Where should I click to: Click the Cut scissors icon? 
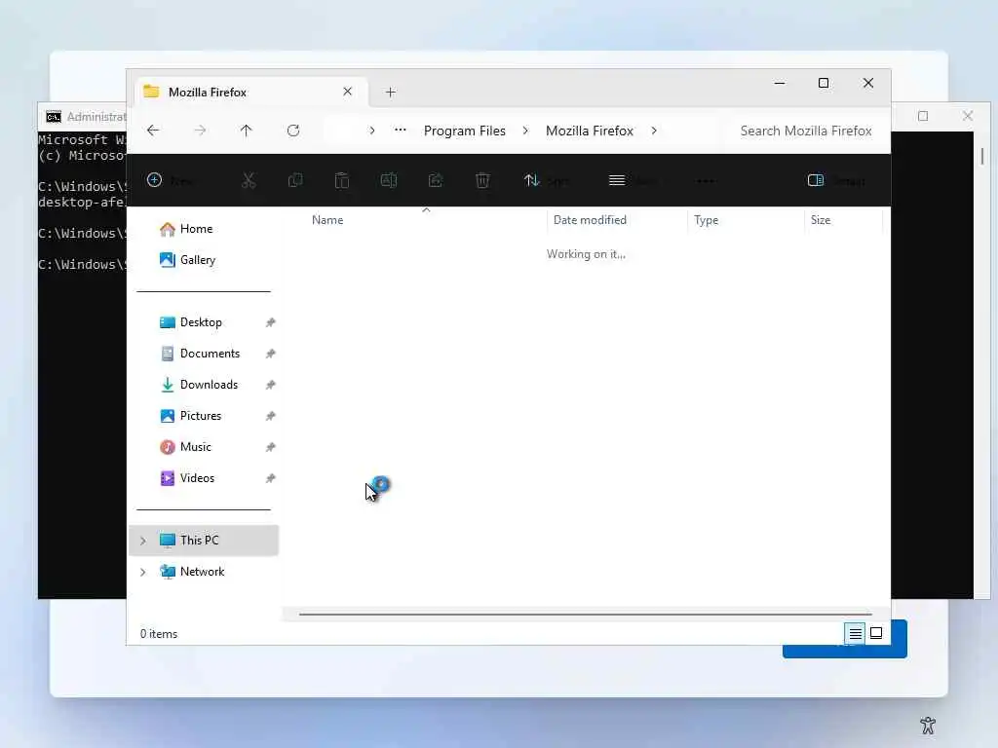point(249,180)
